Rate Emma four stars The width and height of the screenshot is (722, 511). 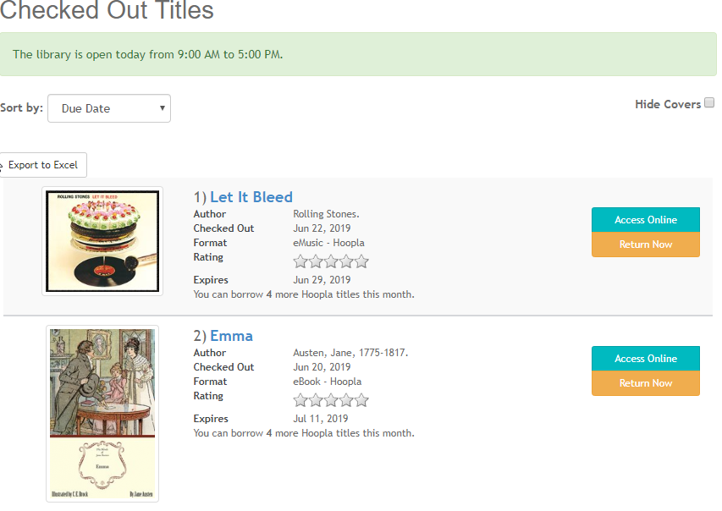click(x=347, y=400)
